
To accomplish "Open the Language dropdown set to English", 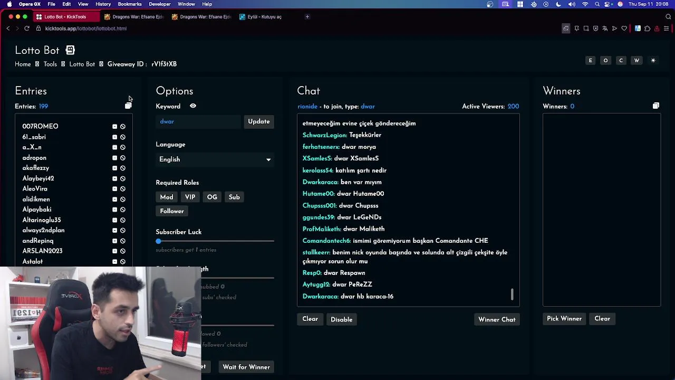I will coord(215,159).
